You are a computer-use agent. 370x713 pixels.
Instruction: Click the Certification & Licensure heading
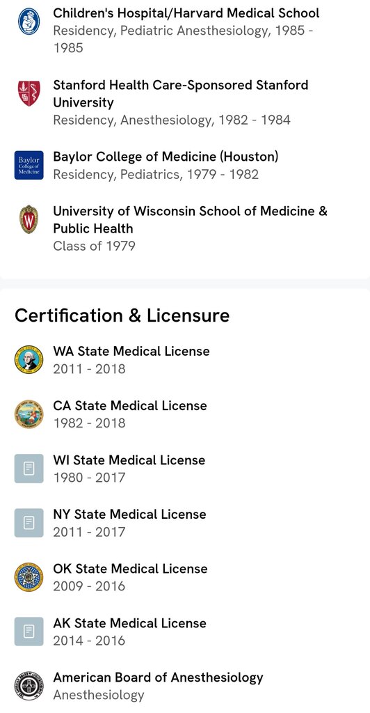click(x=122, y=315)
